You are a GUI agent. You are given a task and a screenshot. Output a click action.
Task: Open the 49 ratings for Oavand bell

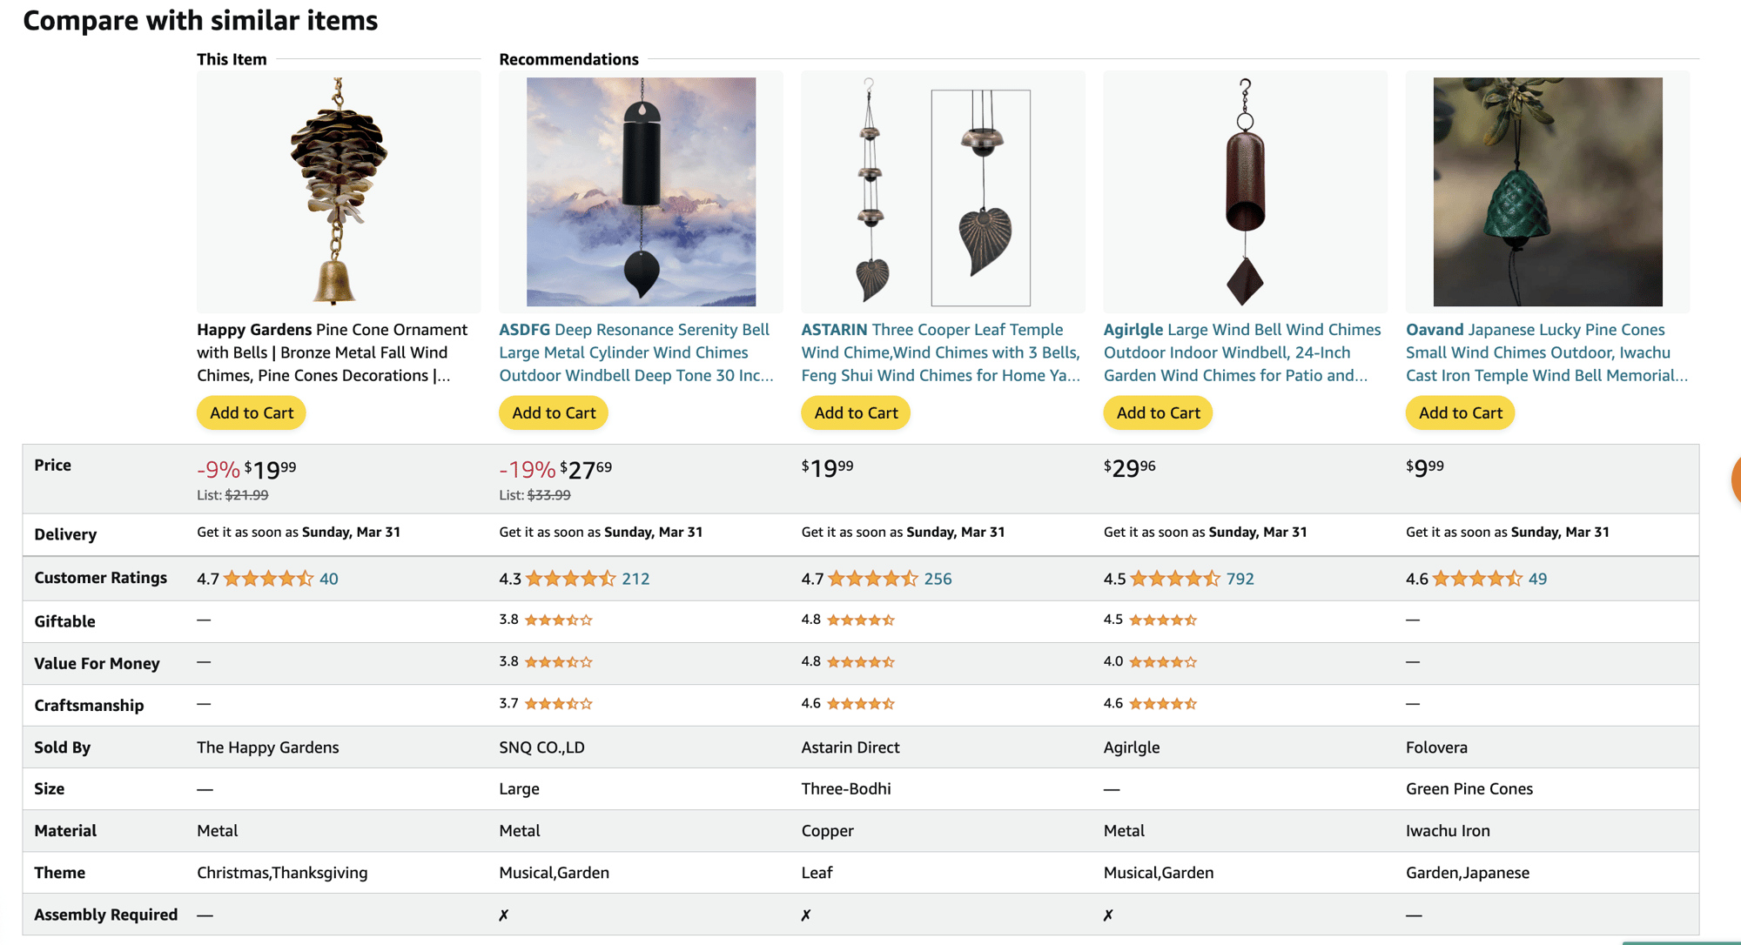(x=1537, y=579)
